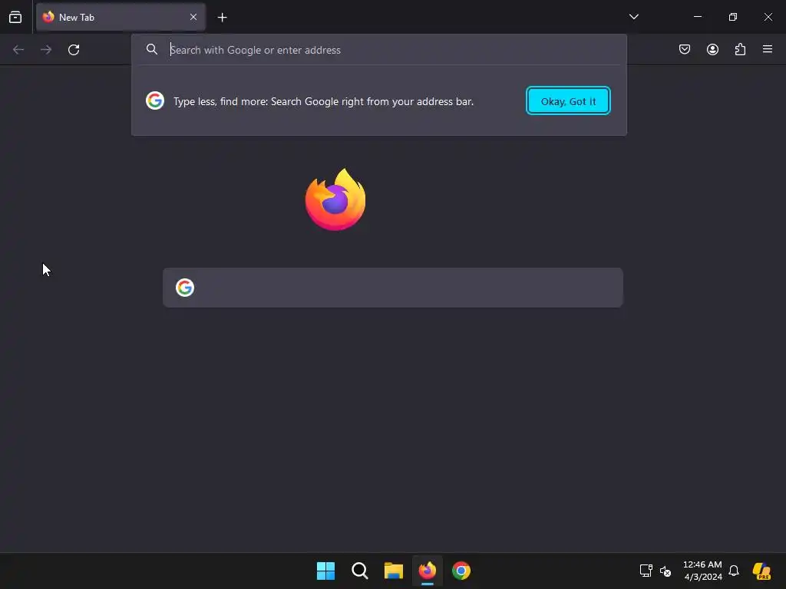Open a new tab with plus button
Image resolution: width=786 pixels, height=589 pixels.
click(222, 18)
